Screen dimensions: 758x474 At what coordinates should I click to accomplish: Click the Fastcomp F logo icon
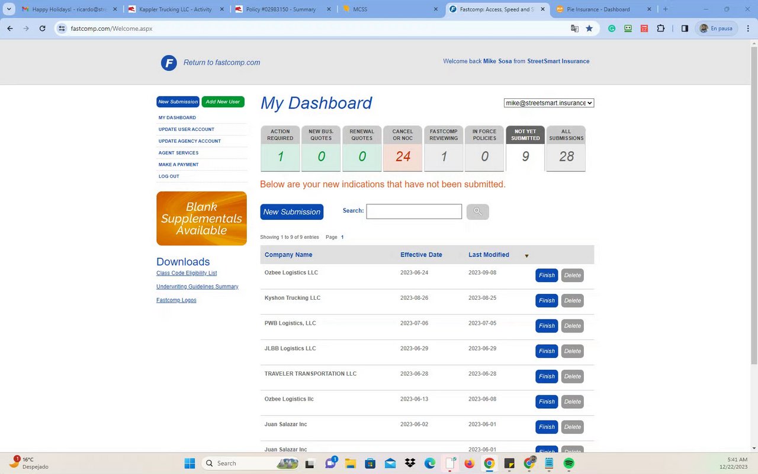click(169, 63)
